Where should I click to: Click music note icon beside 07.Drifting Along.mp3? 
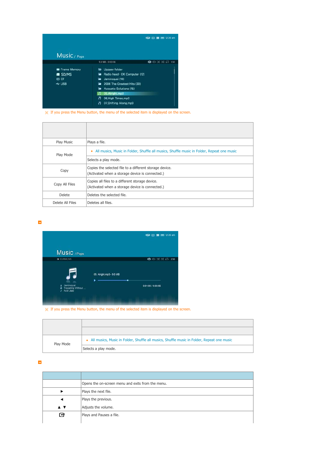[100, 103]
